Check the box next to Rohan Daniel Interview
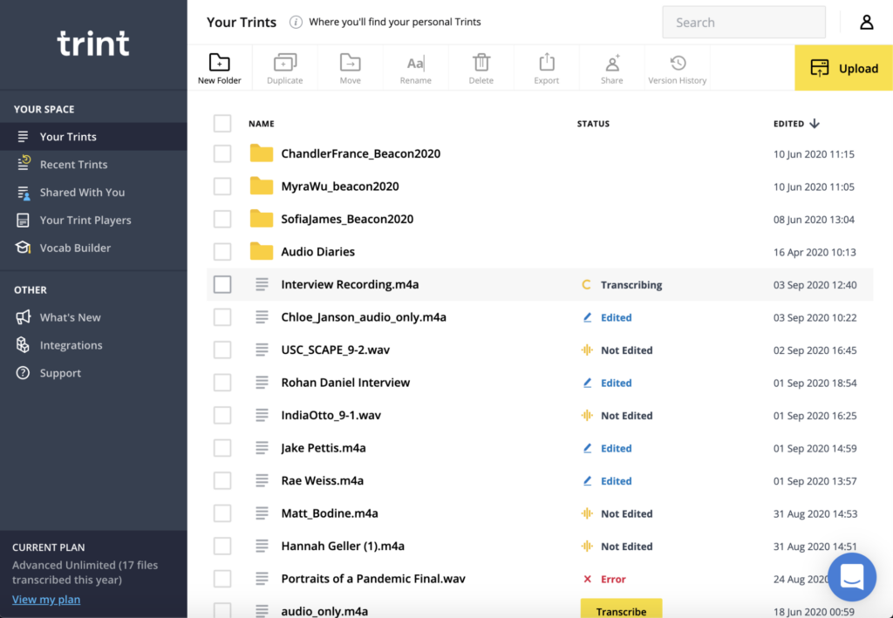Screen dimensions: 893x618 222,382
